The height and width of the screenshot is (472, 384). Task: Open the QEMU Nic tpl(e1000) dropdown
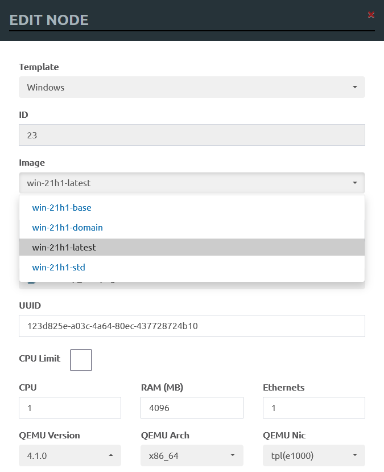coord(313,455)
